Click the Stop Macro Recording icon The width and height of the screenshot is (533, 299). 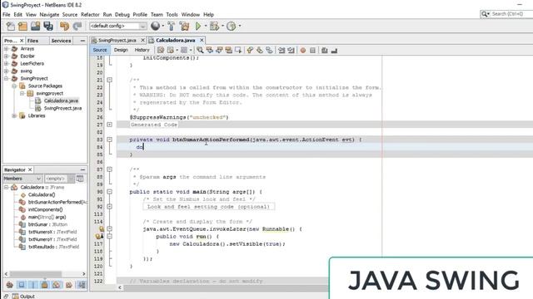312,50
